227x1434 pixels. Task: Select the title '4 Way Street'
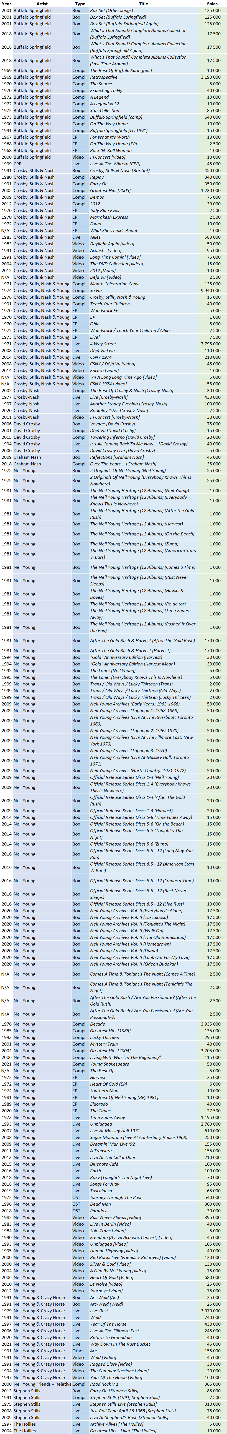point(103,345)
